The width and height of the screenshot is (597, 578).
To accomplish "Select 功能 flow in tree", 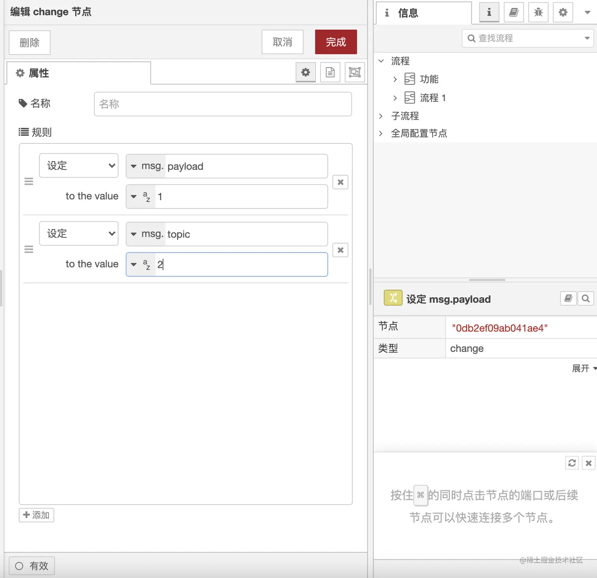I will pos(429,79).
